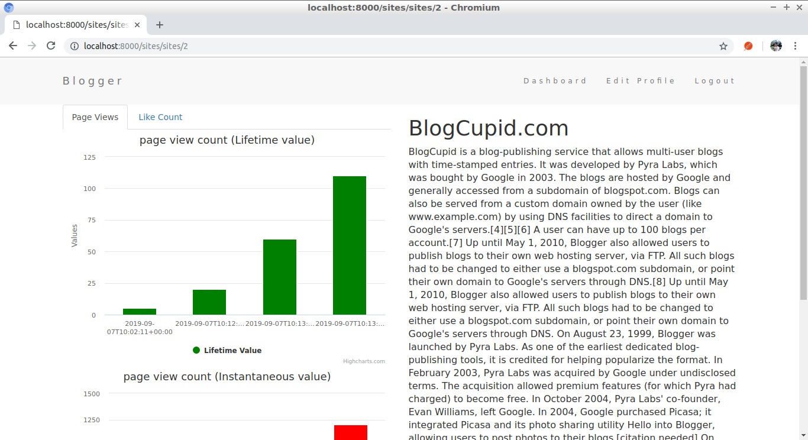Viewport: 808px width, 440px height.
Task: Open the Highcharts.com credit link
Action: click(x=364, y=361)
